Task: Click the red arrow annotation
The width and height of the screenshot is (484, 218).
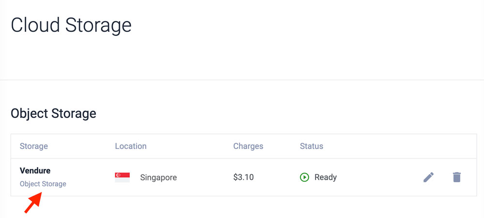Action: [32, 203]
